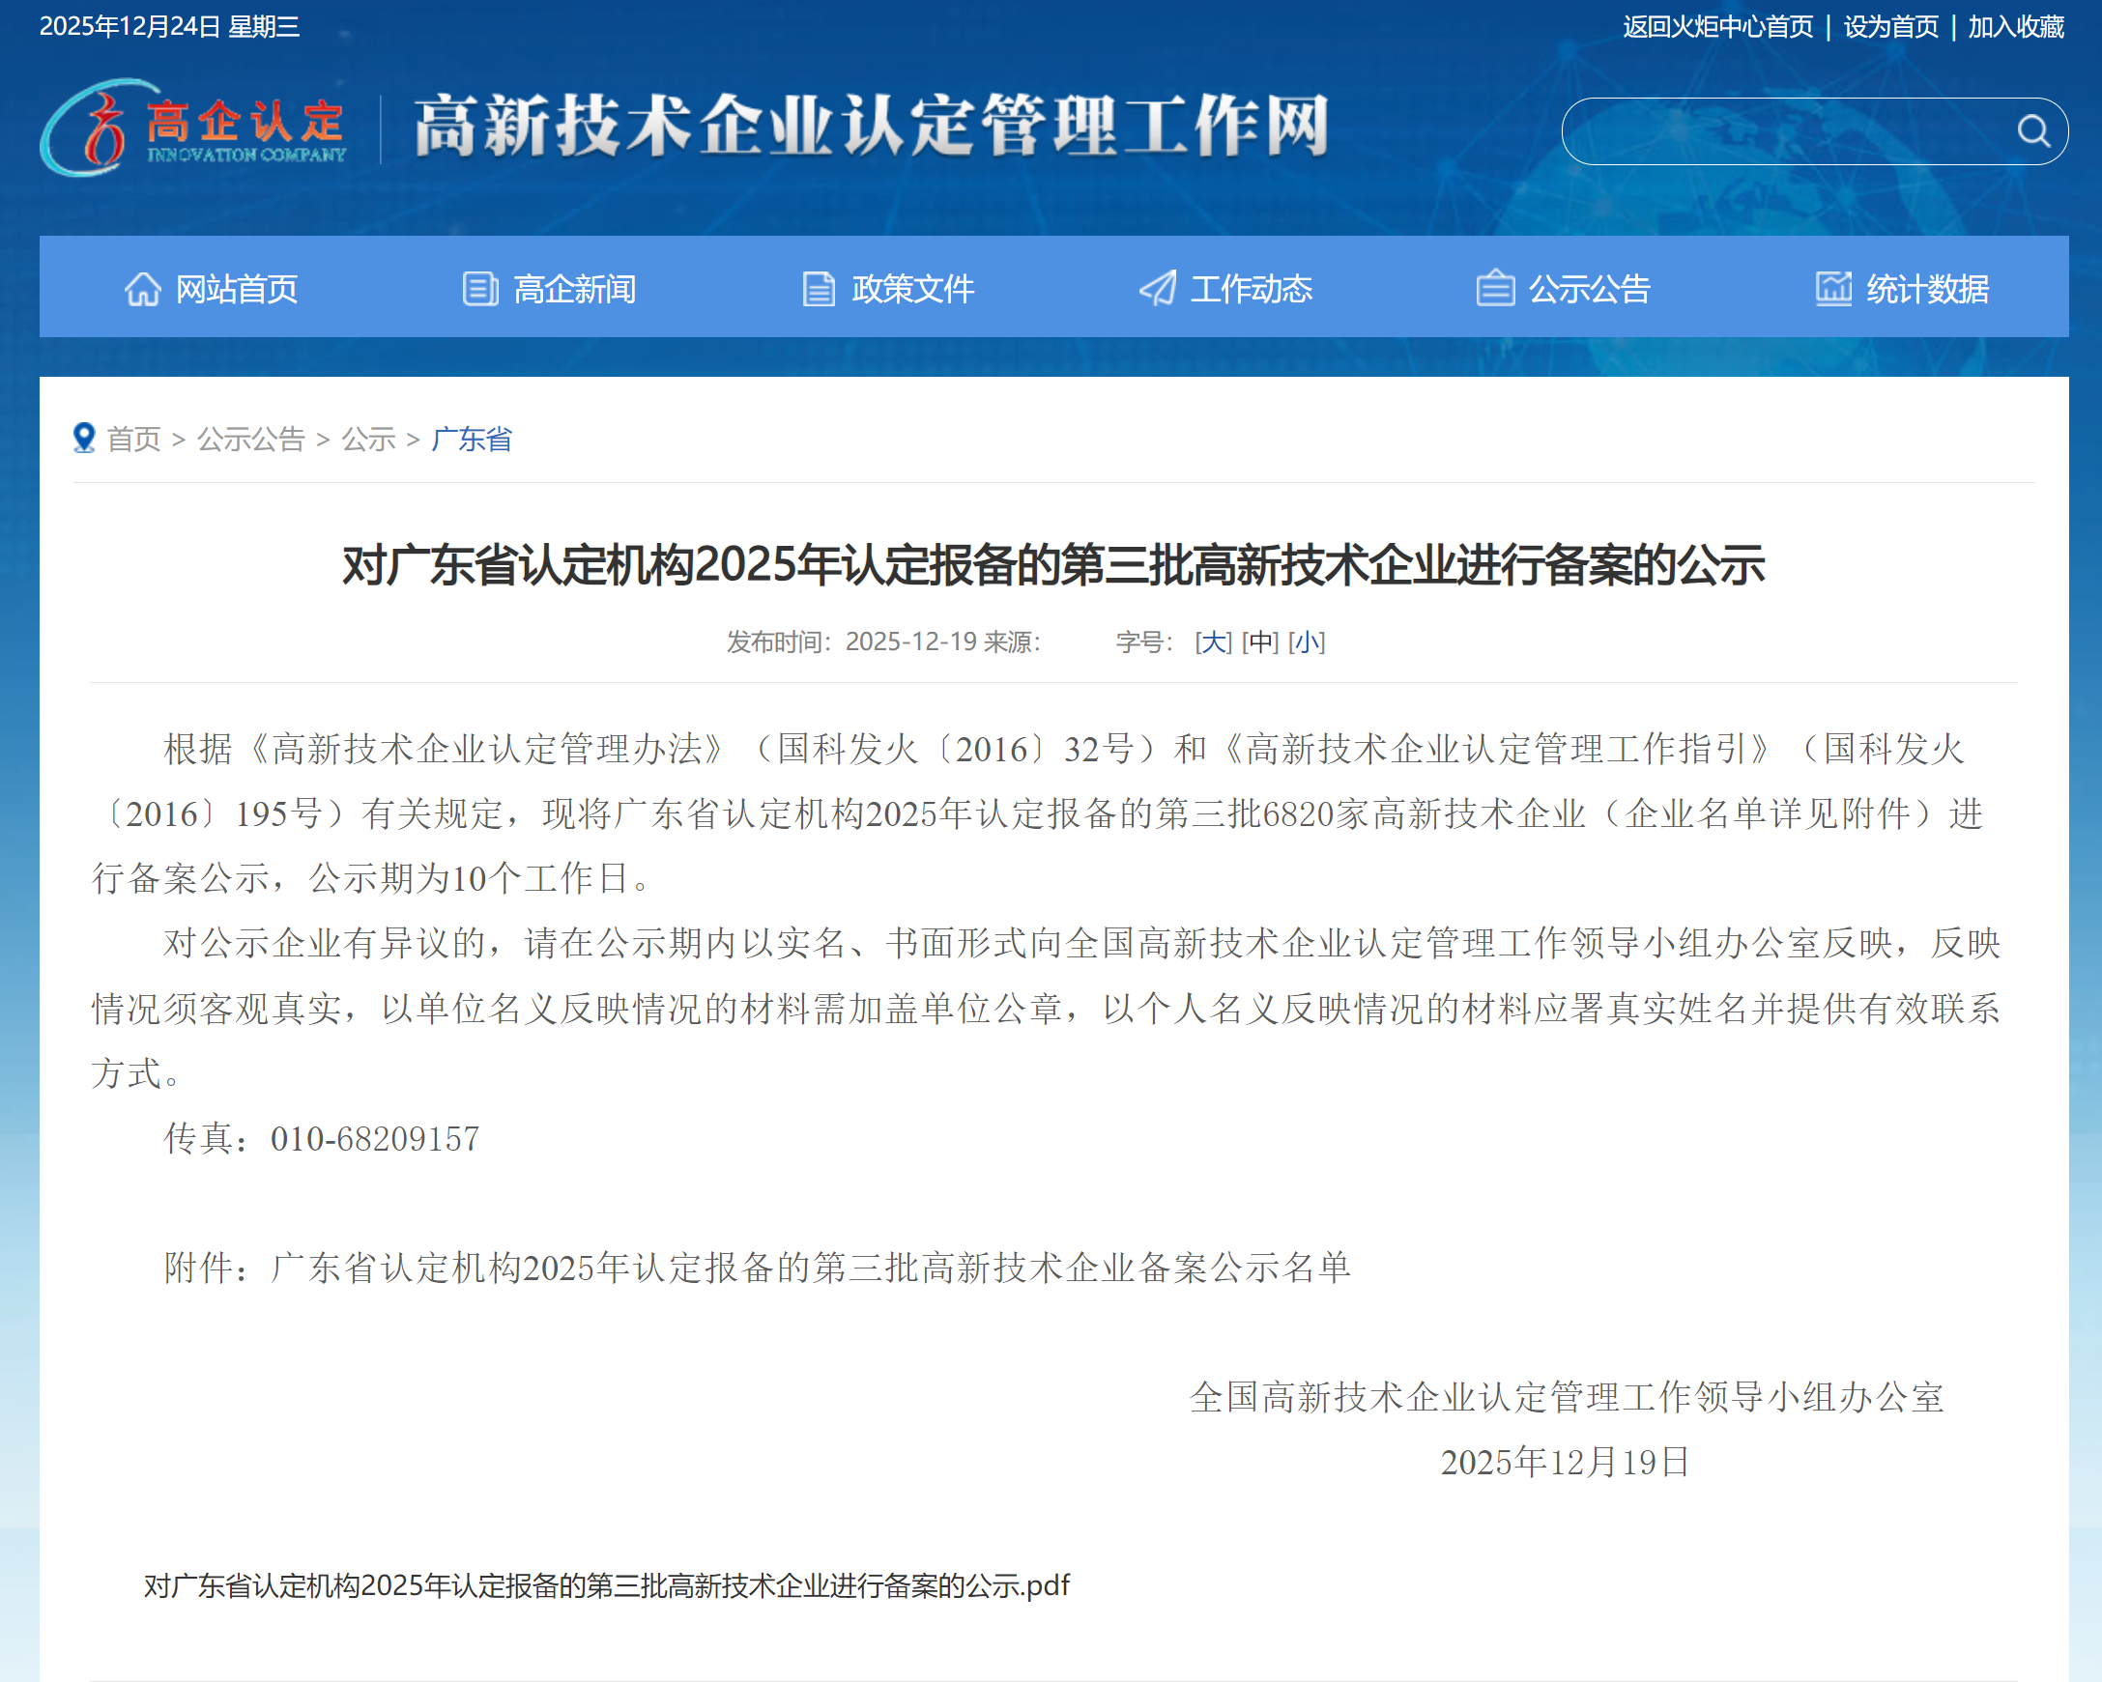2102x1682 pixels.
Task: Click the 高企认定 site logo
Action: coord(193,129)
